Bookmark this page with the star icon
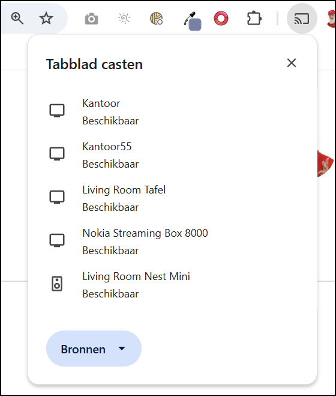Image resolution: width=336 pixels, height=396 pixels. [x=46, y=18]
